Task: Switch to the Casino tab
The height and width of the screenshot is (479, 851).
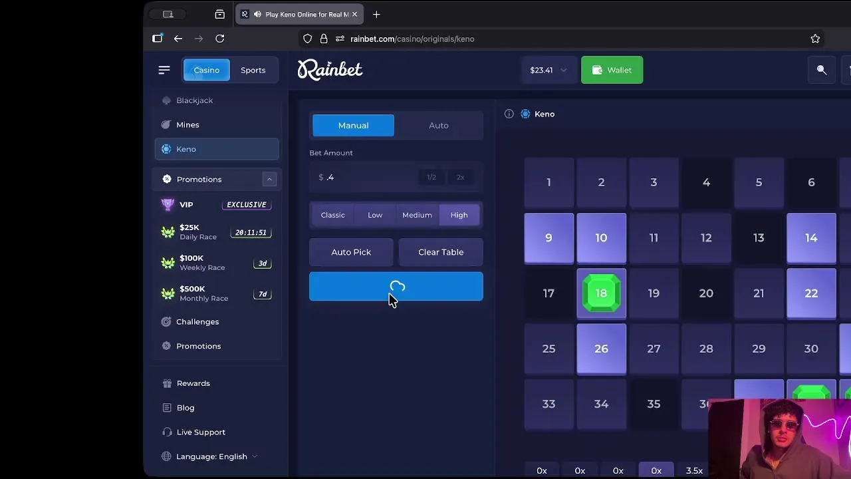Action: pos(206,70)
